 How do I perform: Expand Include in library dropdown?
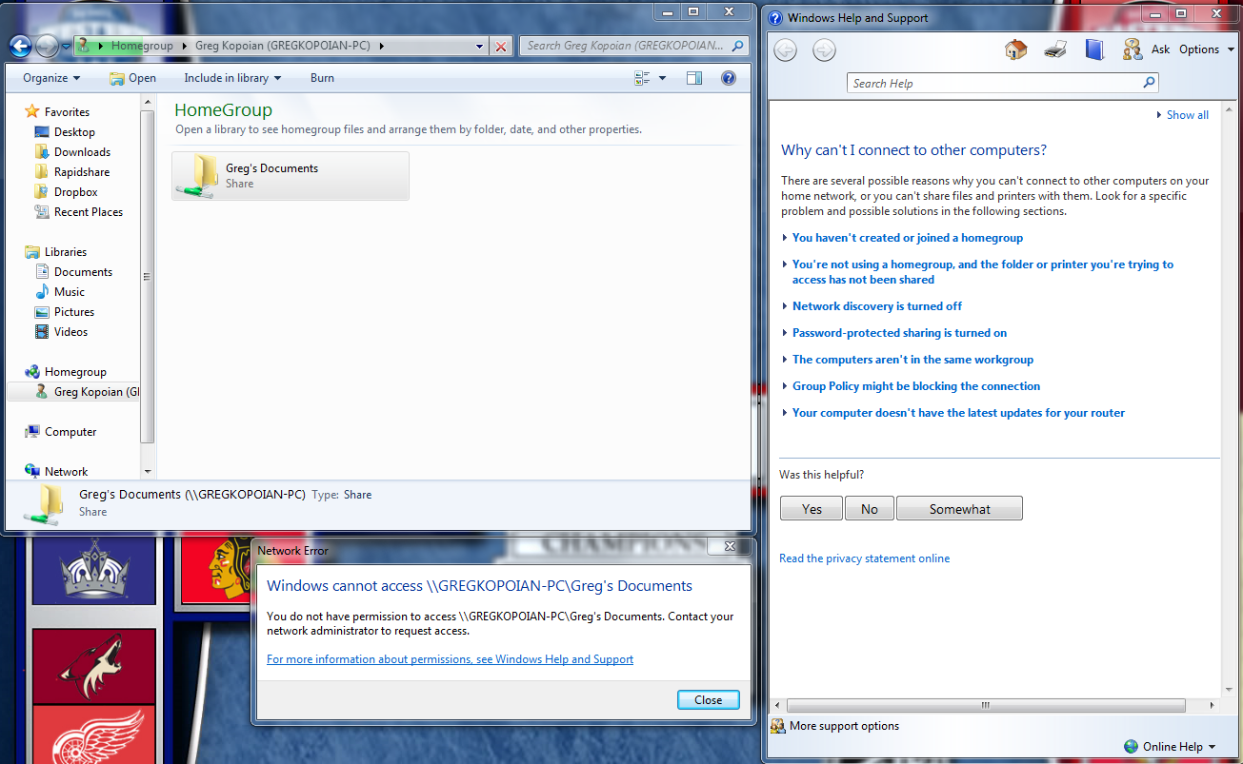232,78
